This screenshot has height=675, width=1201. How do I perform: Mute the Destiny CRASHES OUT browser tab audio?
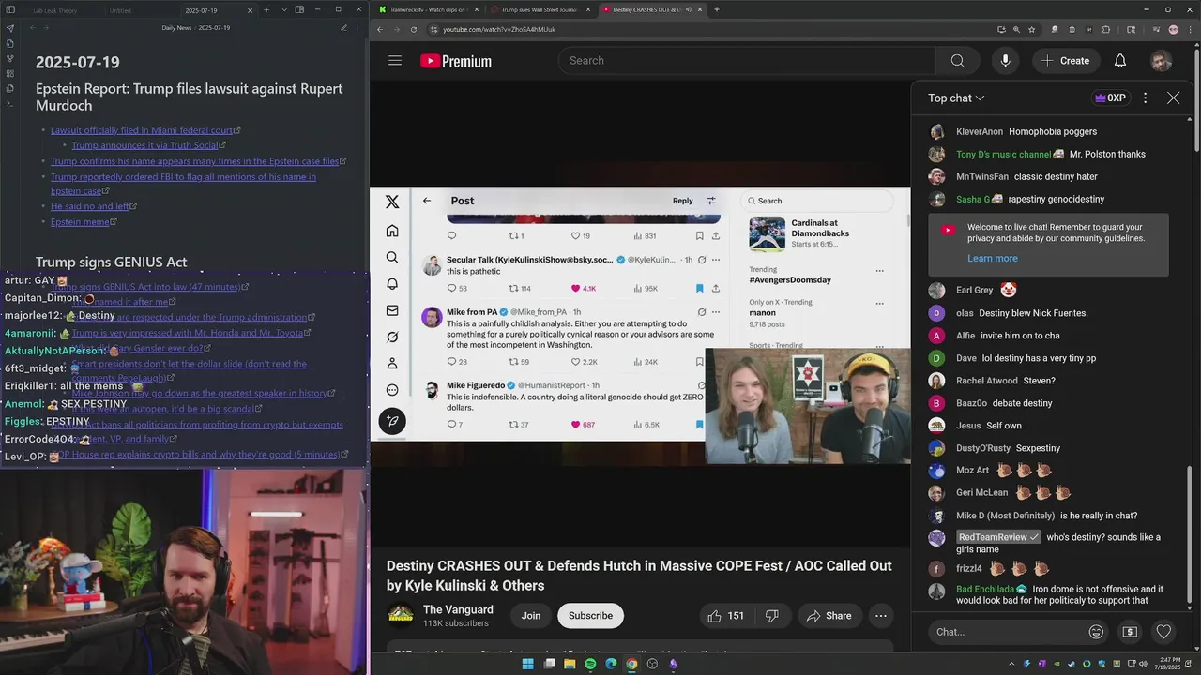coord(689,9)
